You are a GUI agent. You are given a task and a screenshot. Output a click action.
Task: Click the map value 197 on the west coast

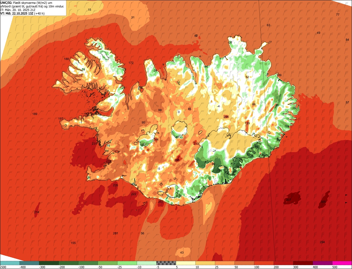tap(61, 119)
